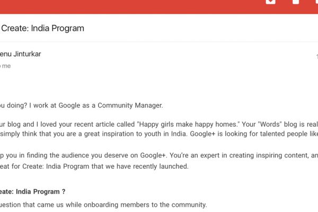Open sender Jinturkar's contact name
The image size is (318, 212).
pyautogui.click(x=21, y=54)
